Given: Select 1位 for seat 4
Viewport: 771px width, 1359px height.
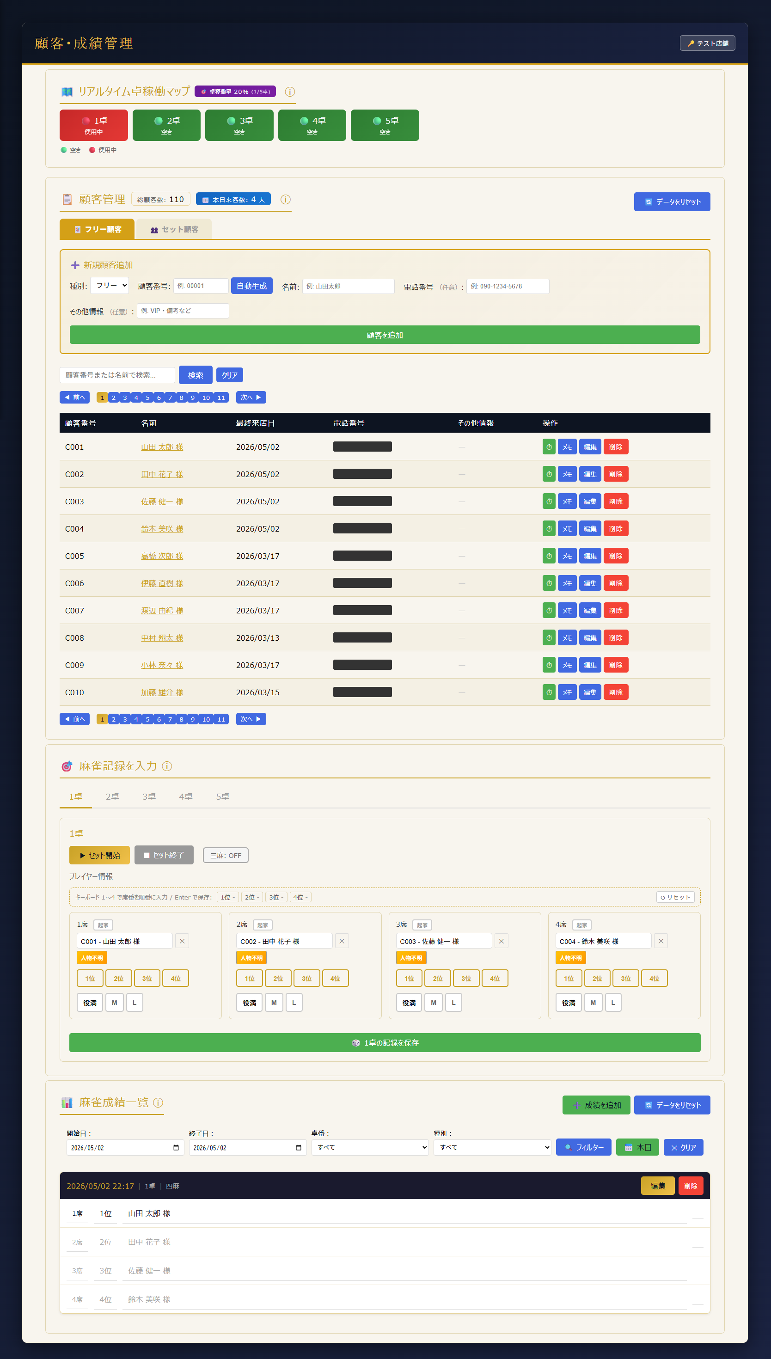Looking at the screenshot, I should coord(569,978).
